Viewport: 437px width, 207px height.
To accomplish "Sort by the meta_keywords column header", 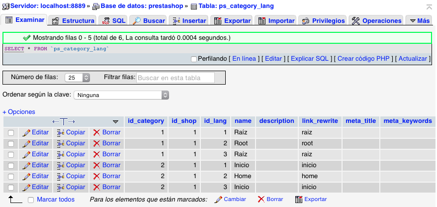I will 408,121.
